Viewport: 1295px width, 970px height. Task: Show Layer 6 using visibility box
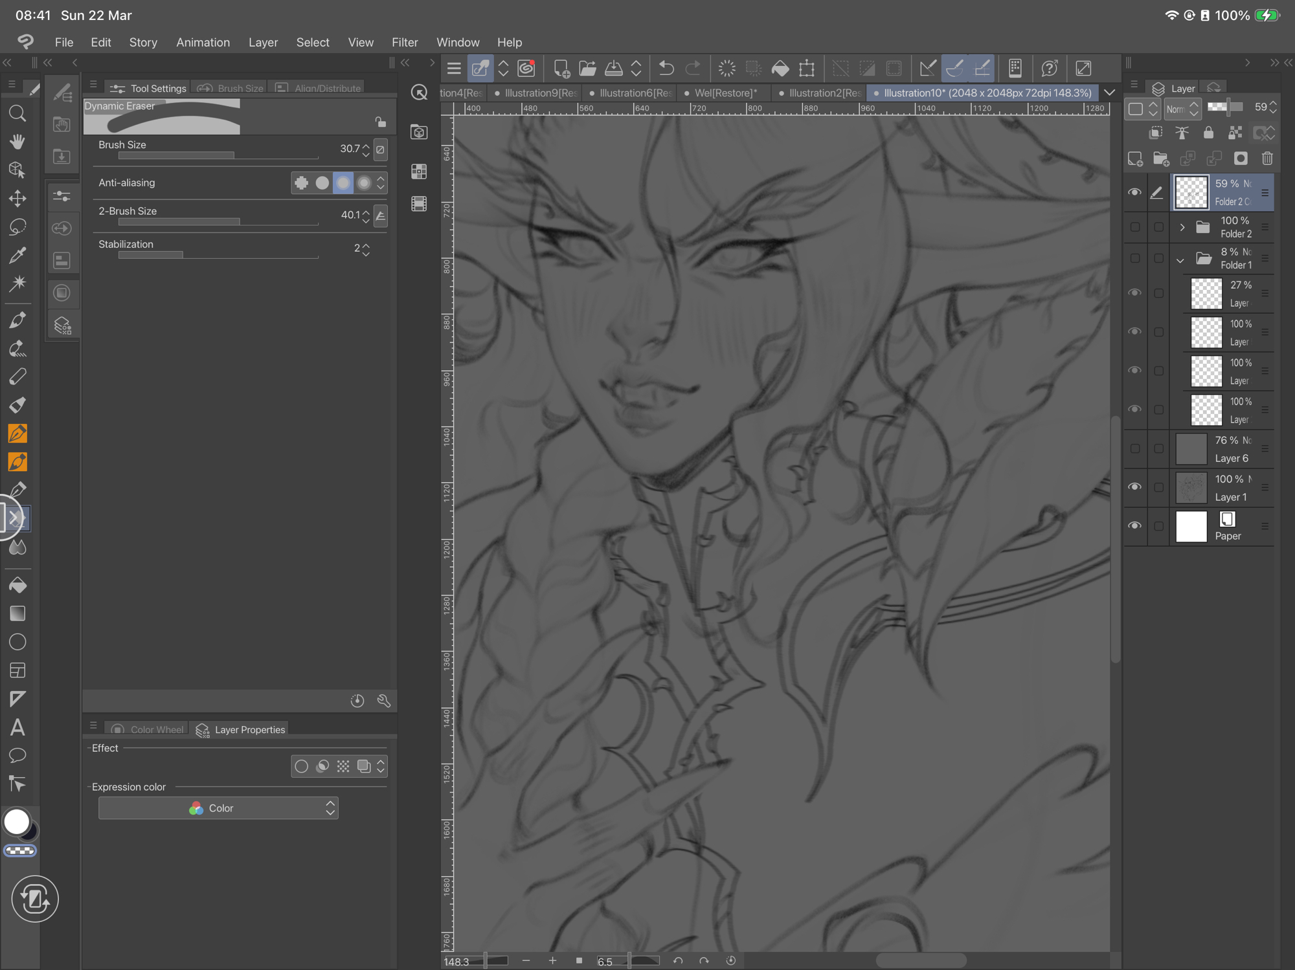[1134, 448]
